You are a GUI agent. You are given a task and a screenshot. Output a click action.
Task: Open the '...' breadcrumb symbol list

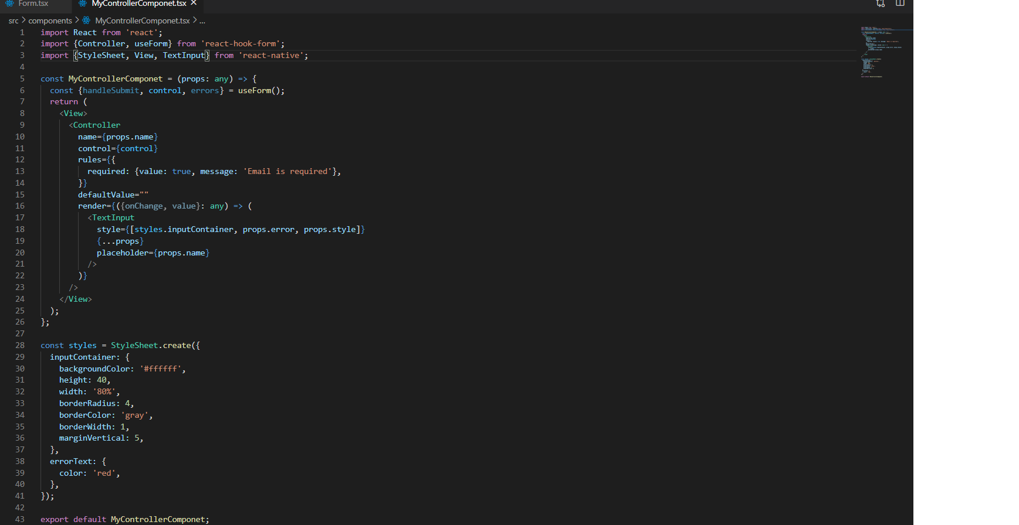202,21
